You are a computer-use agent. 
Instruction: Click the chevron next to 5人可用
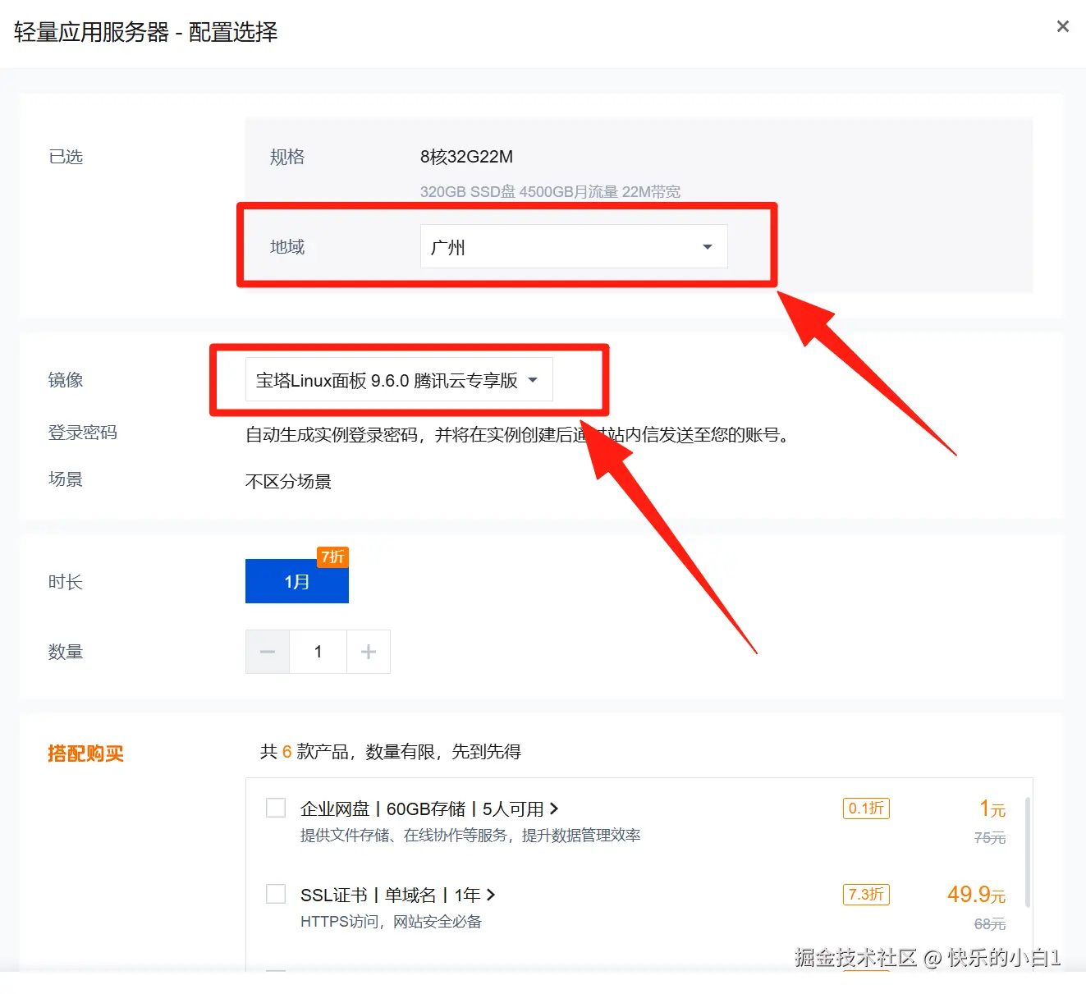[x=554, y=809]
